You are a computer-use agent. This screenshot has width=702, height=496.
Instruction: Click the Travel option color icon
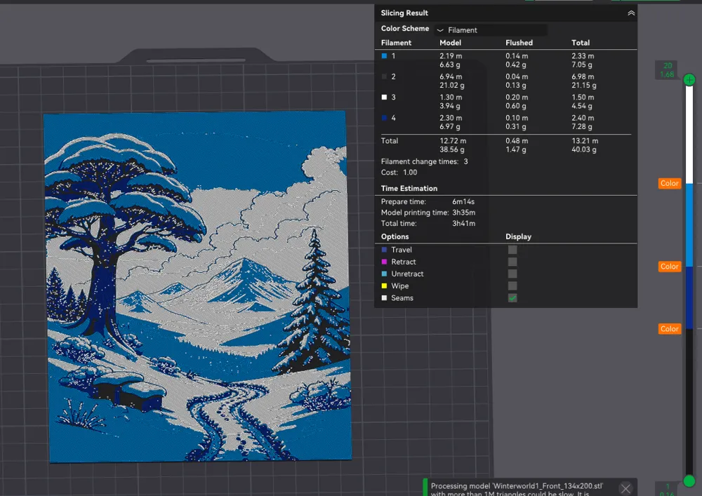click(x=384, y=250)
